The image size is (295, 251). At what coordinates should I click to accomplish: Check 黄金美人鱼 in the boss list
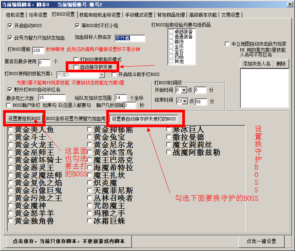[x=10, y=129]
